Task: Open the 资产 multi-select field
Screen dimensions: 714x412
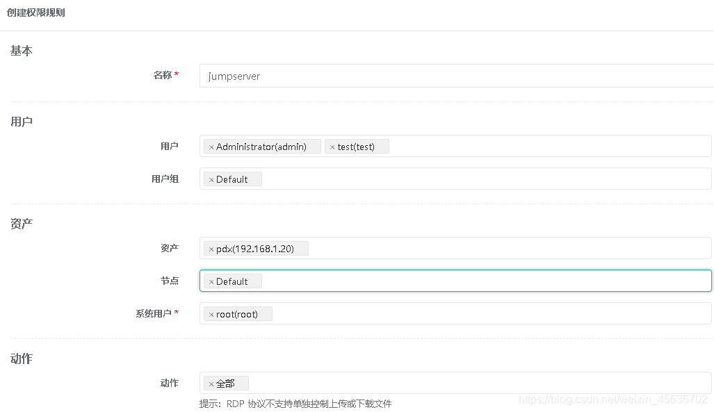Action: tap(455, 248)
